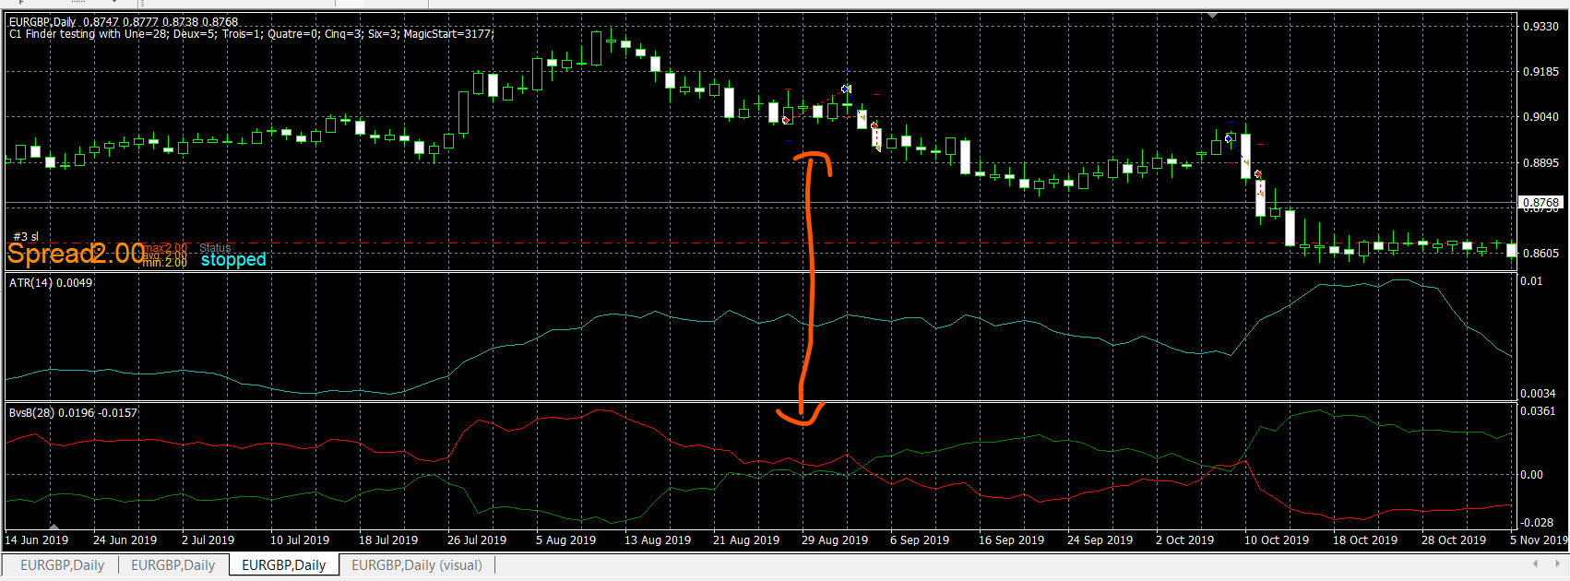Switch to the EURGBP,Daily (visual) tab

(417, 565)
